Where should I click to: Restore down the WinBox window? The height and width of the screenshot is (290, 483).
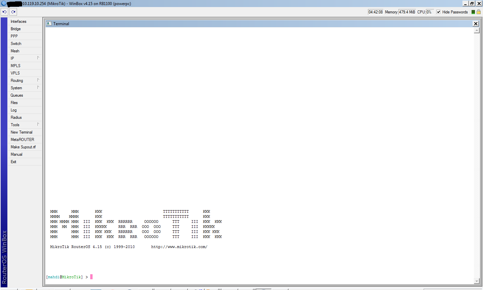(x=472, y=3)
